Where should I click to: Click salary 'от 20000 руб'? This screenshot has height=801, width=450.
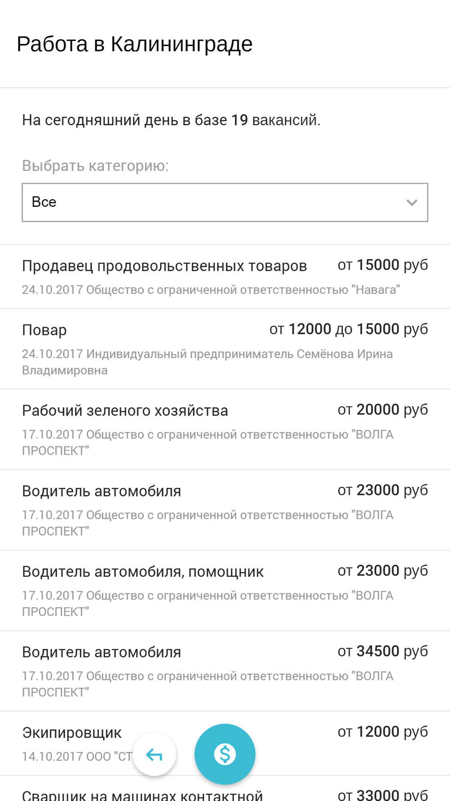pos(382,410)
